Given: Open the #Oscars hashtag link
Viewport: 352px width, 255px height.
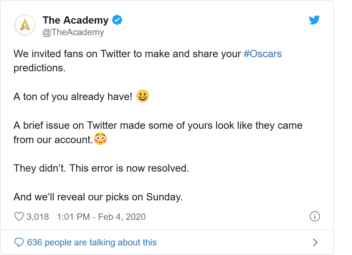Looking at the screenshot, I should (x=263, y=54).
